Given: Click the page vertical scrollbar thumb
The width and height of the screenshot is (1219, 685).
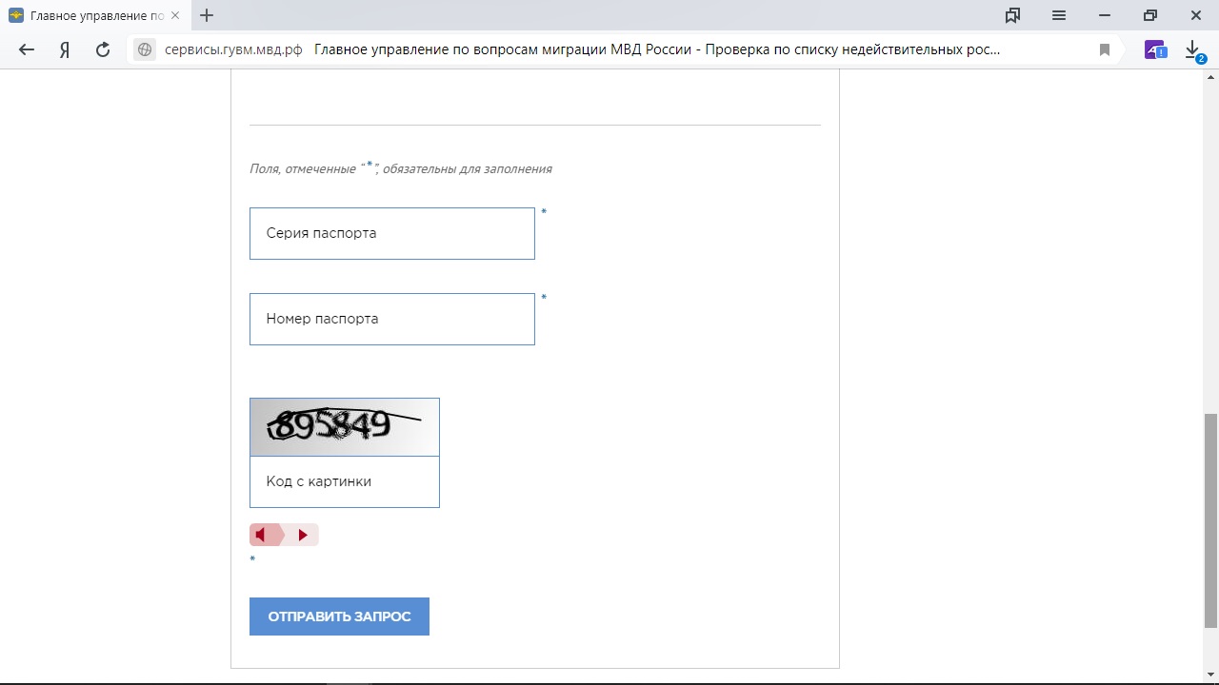Looking at the screenshot, I should pos(1210,520).
